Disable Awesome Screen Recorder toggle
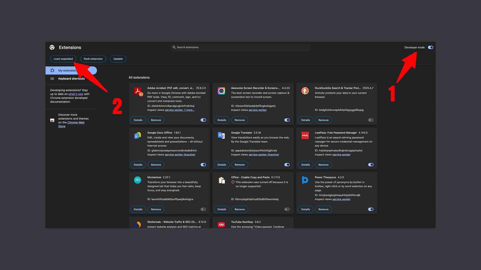 coord(287,120)
